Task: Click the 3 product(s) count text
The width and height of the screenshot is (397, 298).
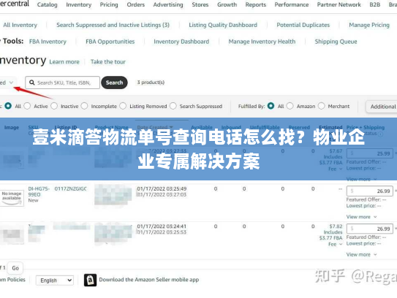Action: (x=151, y=83)
